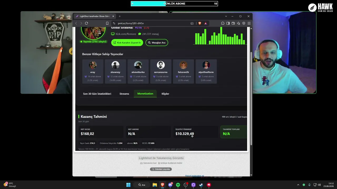
Task: Reload the prnt.sc page
Action: pyautogui.click(x=86, y=23)
